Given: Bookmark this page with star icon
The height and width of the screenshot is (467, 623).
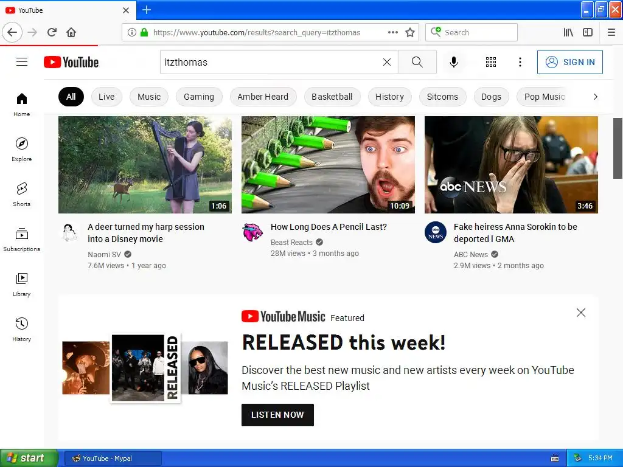Looking at the screenshot, I should click(410, 32).
